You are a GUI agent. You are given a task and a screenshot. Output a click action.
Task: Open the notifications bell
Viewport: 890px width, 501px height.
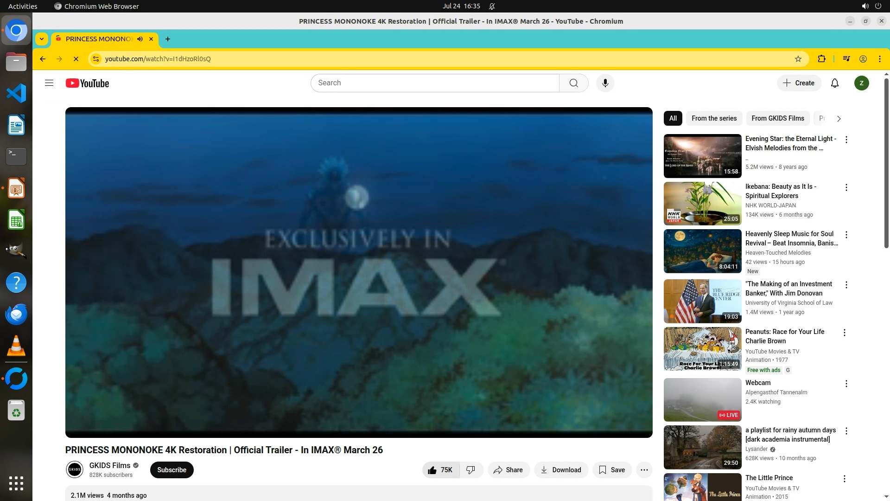(x=834, y=83)
